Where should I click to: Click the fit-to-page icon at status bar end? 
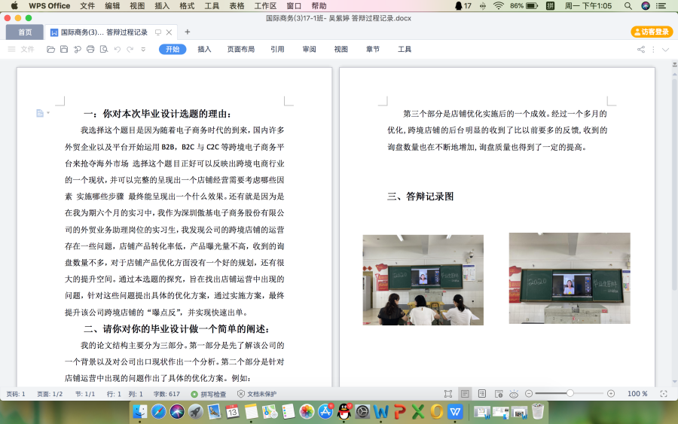point(663,394)
